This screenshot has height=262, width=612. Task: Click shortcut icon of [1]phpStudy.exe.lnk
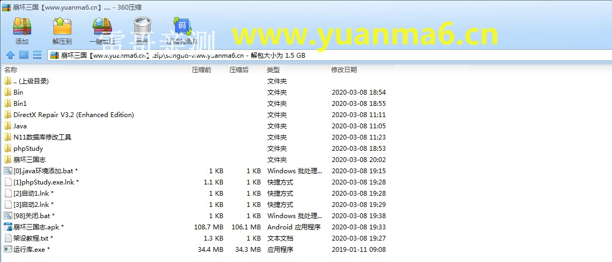(x=8, y=182)
